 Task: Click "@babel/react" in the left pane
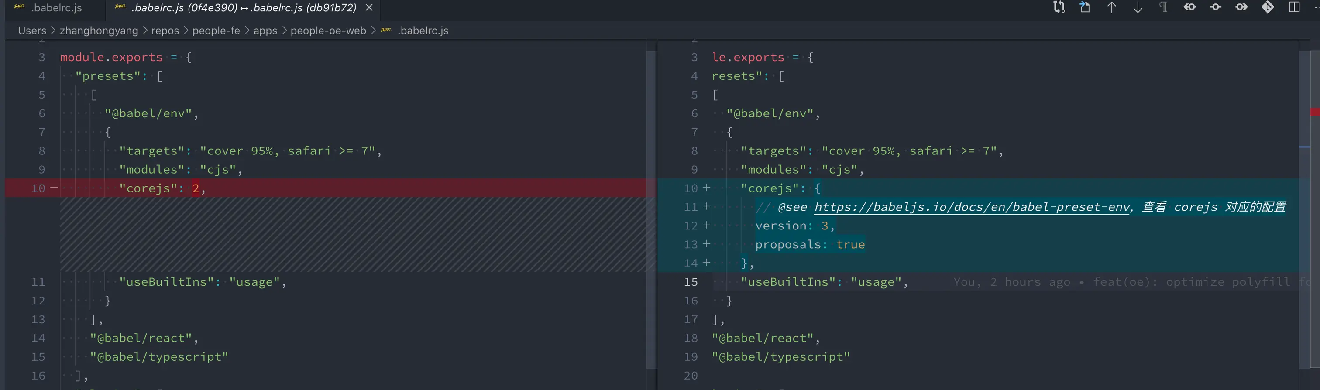click(141, 339)
